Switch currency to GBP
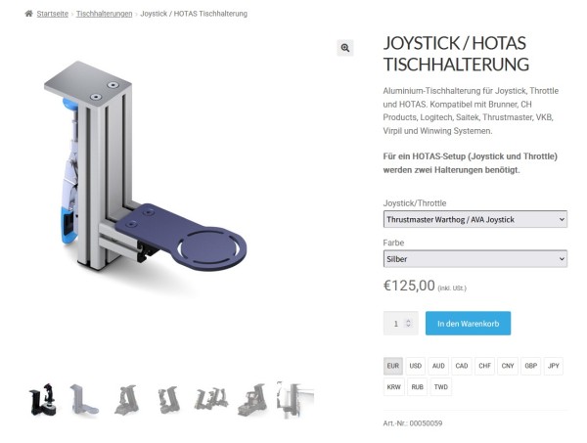Viewport: 587px width, 443px height. click(x=531, y=366)
